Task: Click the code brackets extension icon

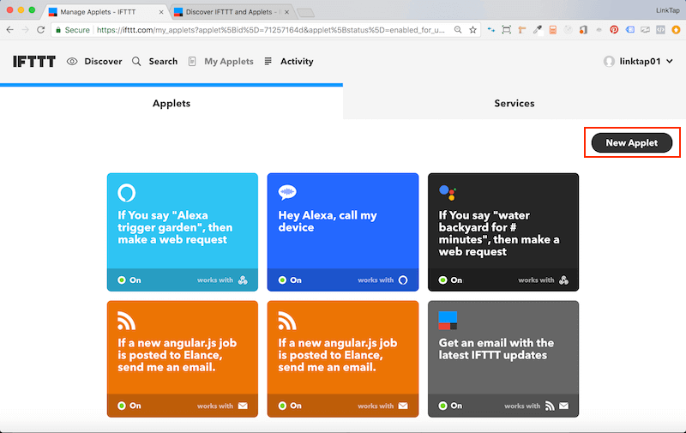Action: 660,30
